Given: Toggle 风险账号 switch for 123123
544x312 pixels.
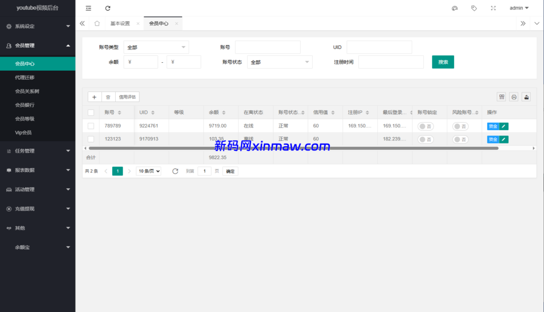Looking at the screenshot, I should click(461, 139).
